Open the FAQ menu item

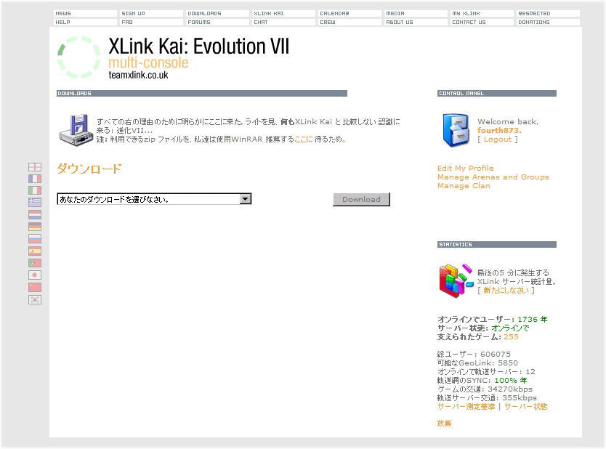click(151, 23)
